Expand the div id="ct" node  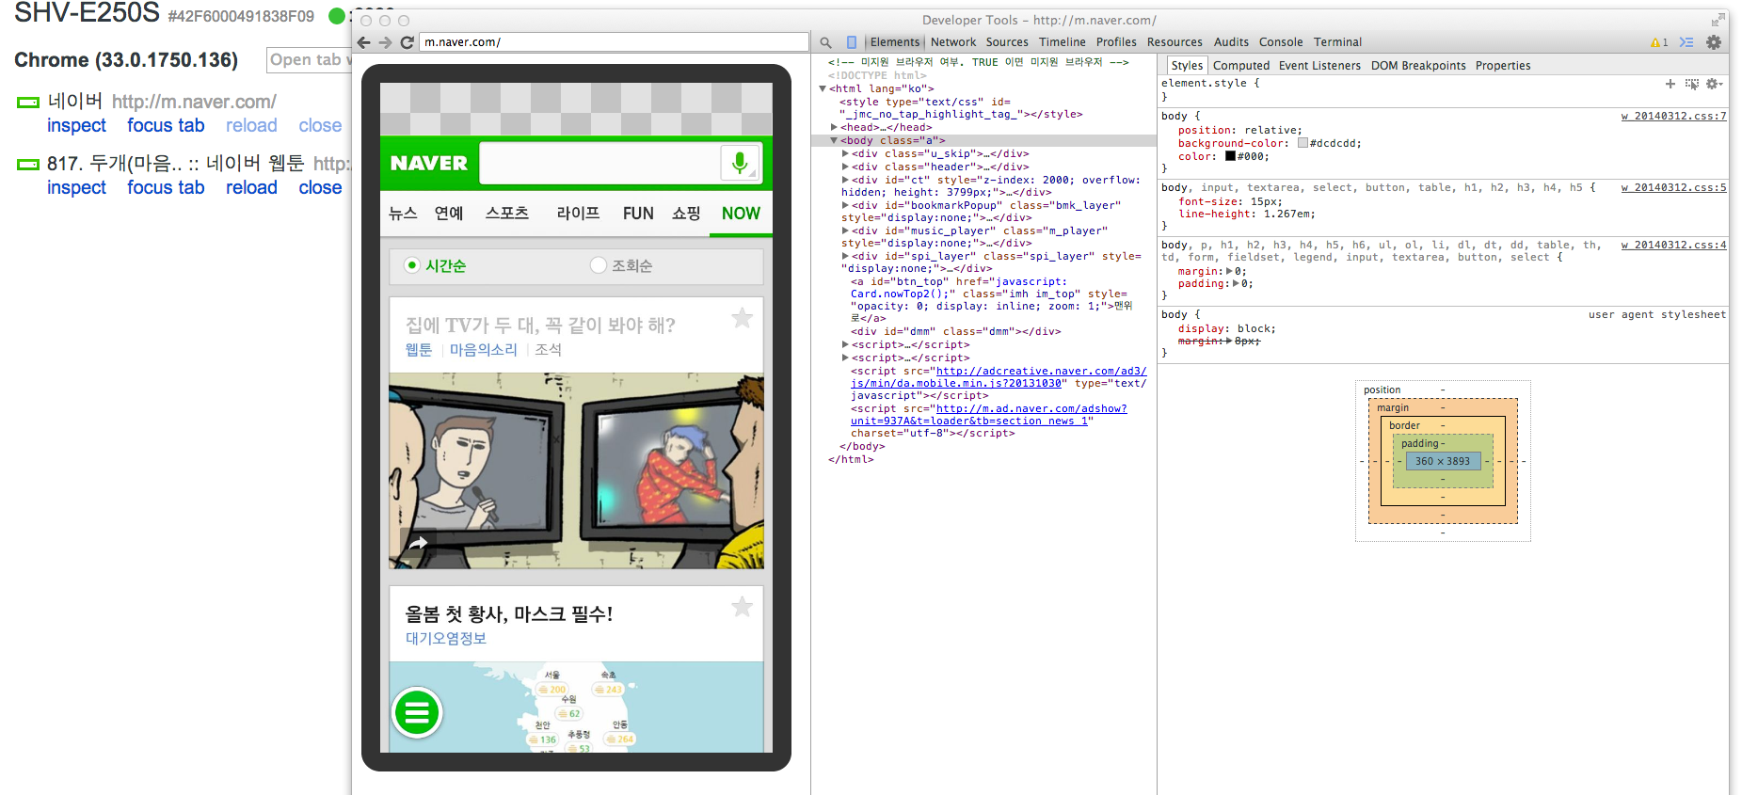click(845, 180)
